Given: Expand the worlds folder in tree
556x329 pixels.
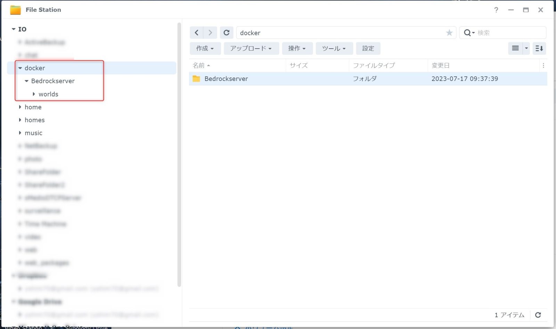Looking at the screenshot, I should [x=34, y=94].
